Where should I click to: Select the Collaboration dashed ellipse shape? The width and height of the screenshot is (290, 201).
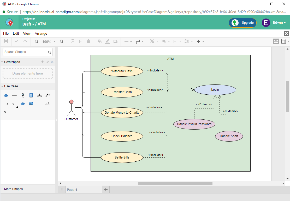(x=23, y=104)
